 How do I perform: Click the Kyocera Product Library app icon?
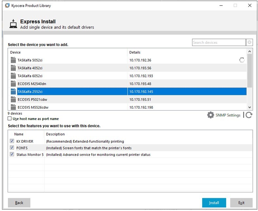[7, 6]
